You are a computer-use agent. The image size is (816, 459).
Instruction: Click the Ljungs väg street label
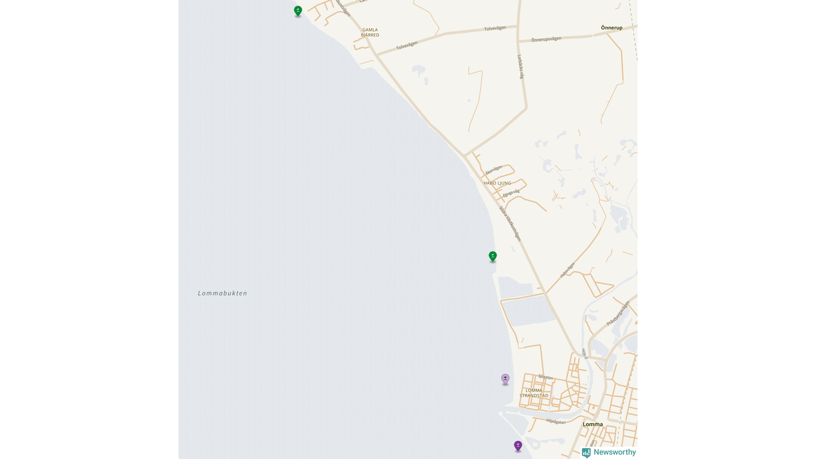(x=511, y=193)
